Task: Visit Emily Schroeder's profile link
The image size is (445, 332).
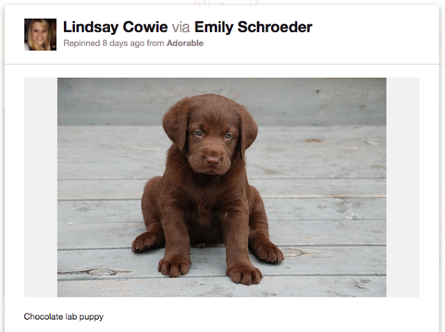Action: coord(253,27)
